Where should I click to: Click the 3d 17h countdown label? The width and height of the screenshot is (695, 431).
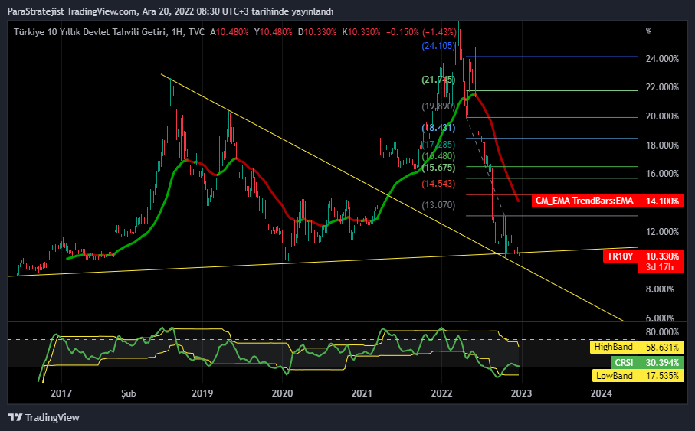tap(660, 267)
